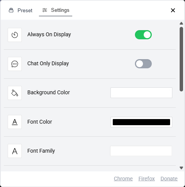Viewport: 185px width, 187px height.
Task: Click the scrollbar's down arrow
Action: click(181, 168)
